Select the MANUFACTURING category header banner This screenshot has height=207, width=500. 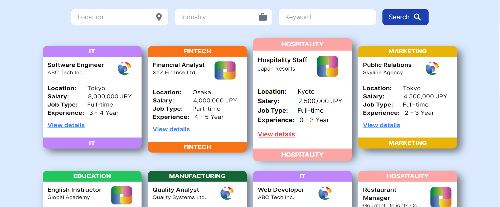click(197, 176)
